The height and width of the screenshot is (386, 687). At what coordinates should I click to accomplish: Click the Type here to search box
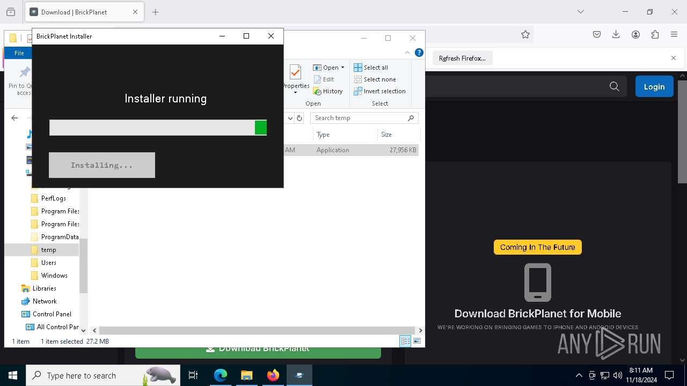click(103, 375)
